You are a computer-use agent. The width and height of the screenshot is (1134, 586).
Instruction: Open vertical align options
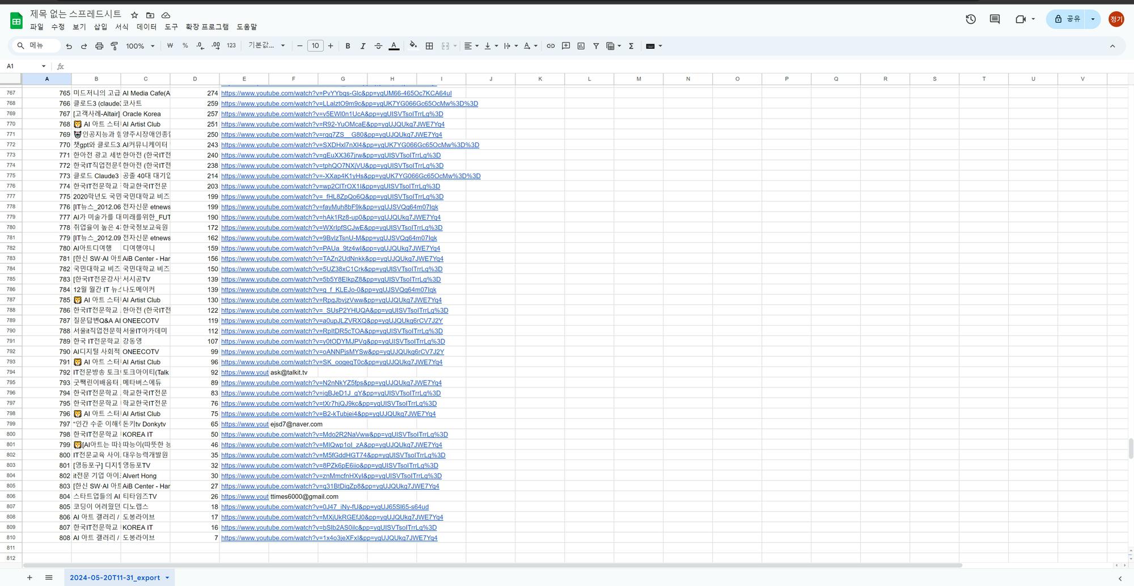point(491,46)
